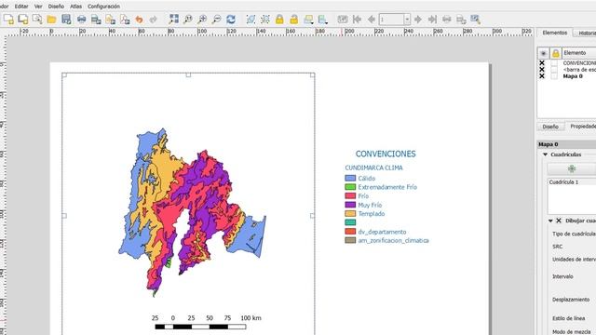The width and height of the screenshot is (596, 335).
Task: Go to last atlas feature
Action: point(432,19)
